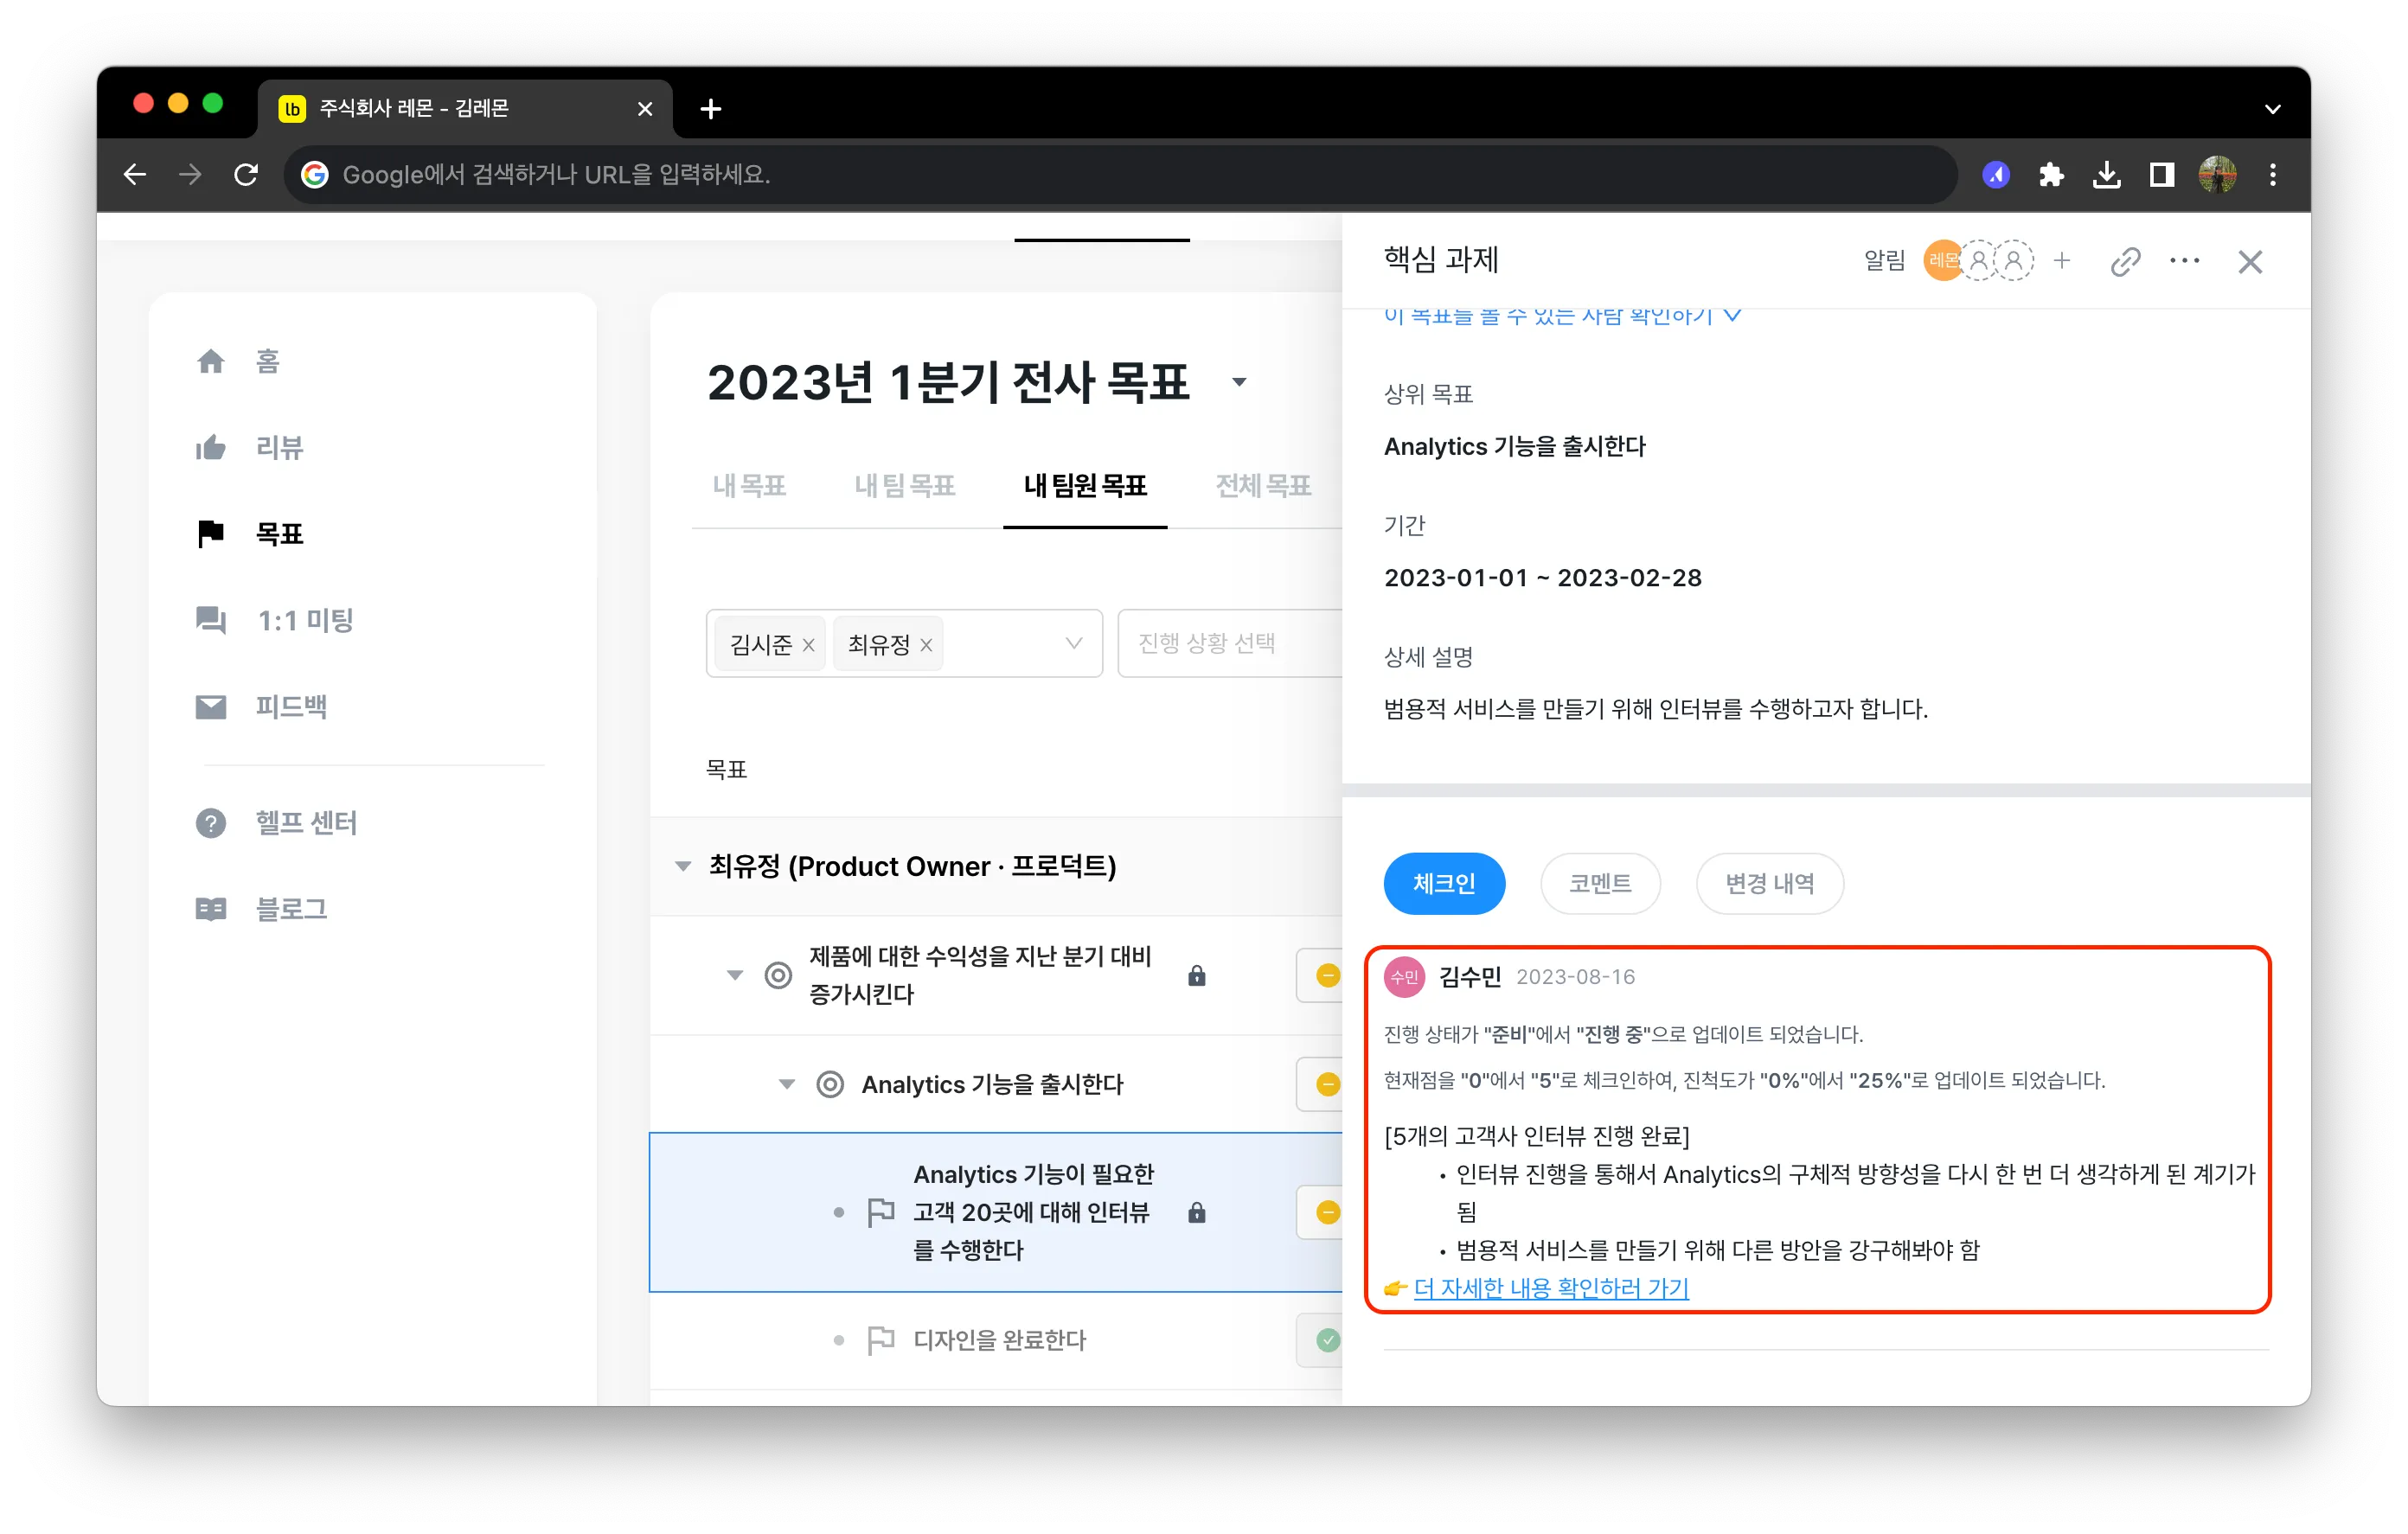Expand 이 목표를 볼 수 있는 사람 확인하기
This screenshot has width=2408, height=1534.
(x=1562, y=316)
